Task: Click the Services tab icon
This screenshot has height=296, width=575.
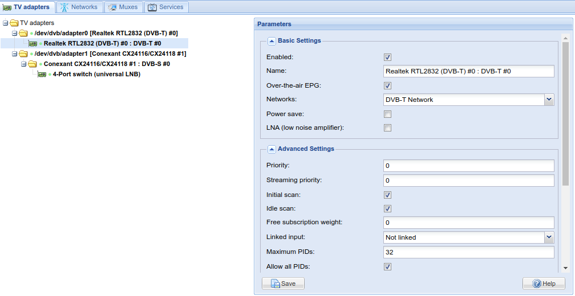Action: point(152,7)
